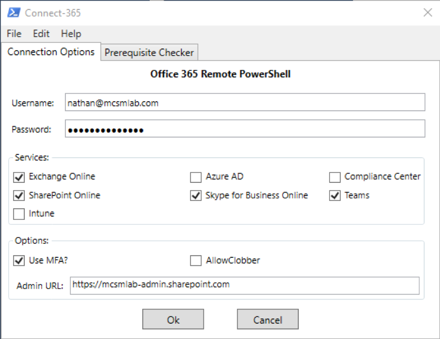440x339 pixels.
Task: Select the Connection Options tab
Action: pyautogui.click(x=51, y=52)
